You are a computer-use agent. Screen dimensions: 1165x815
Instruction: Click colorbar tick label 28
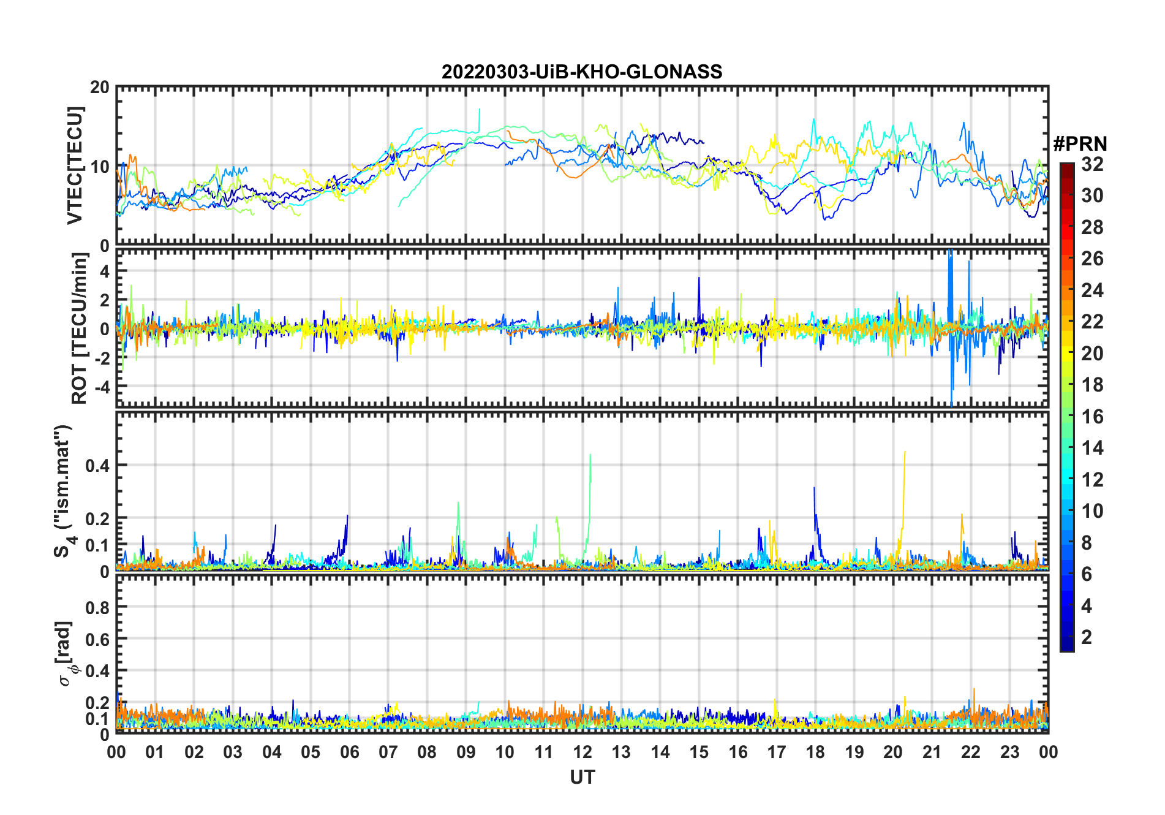(1092, 227)
